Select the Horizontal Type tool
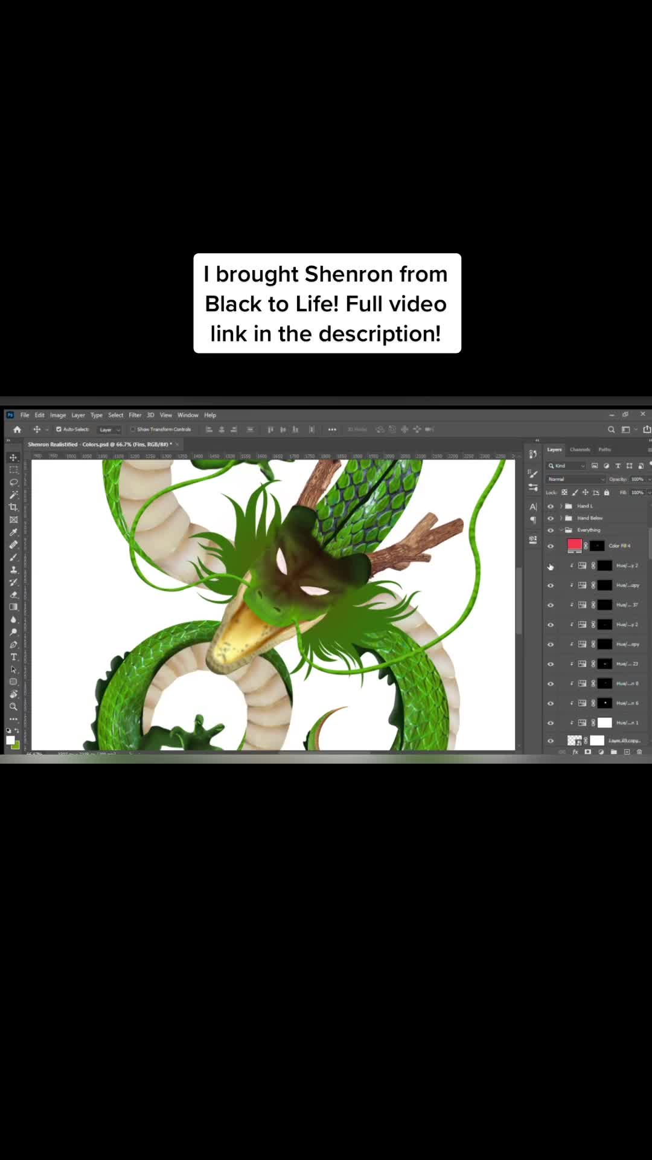Viewport: 652px width, 1160px height. [13, 657]
